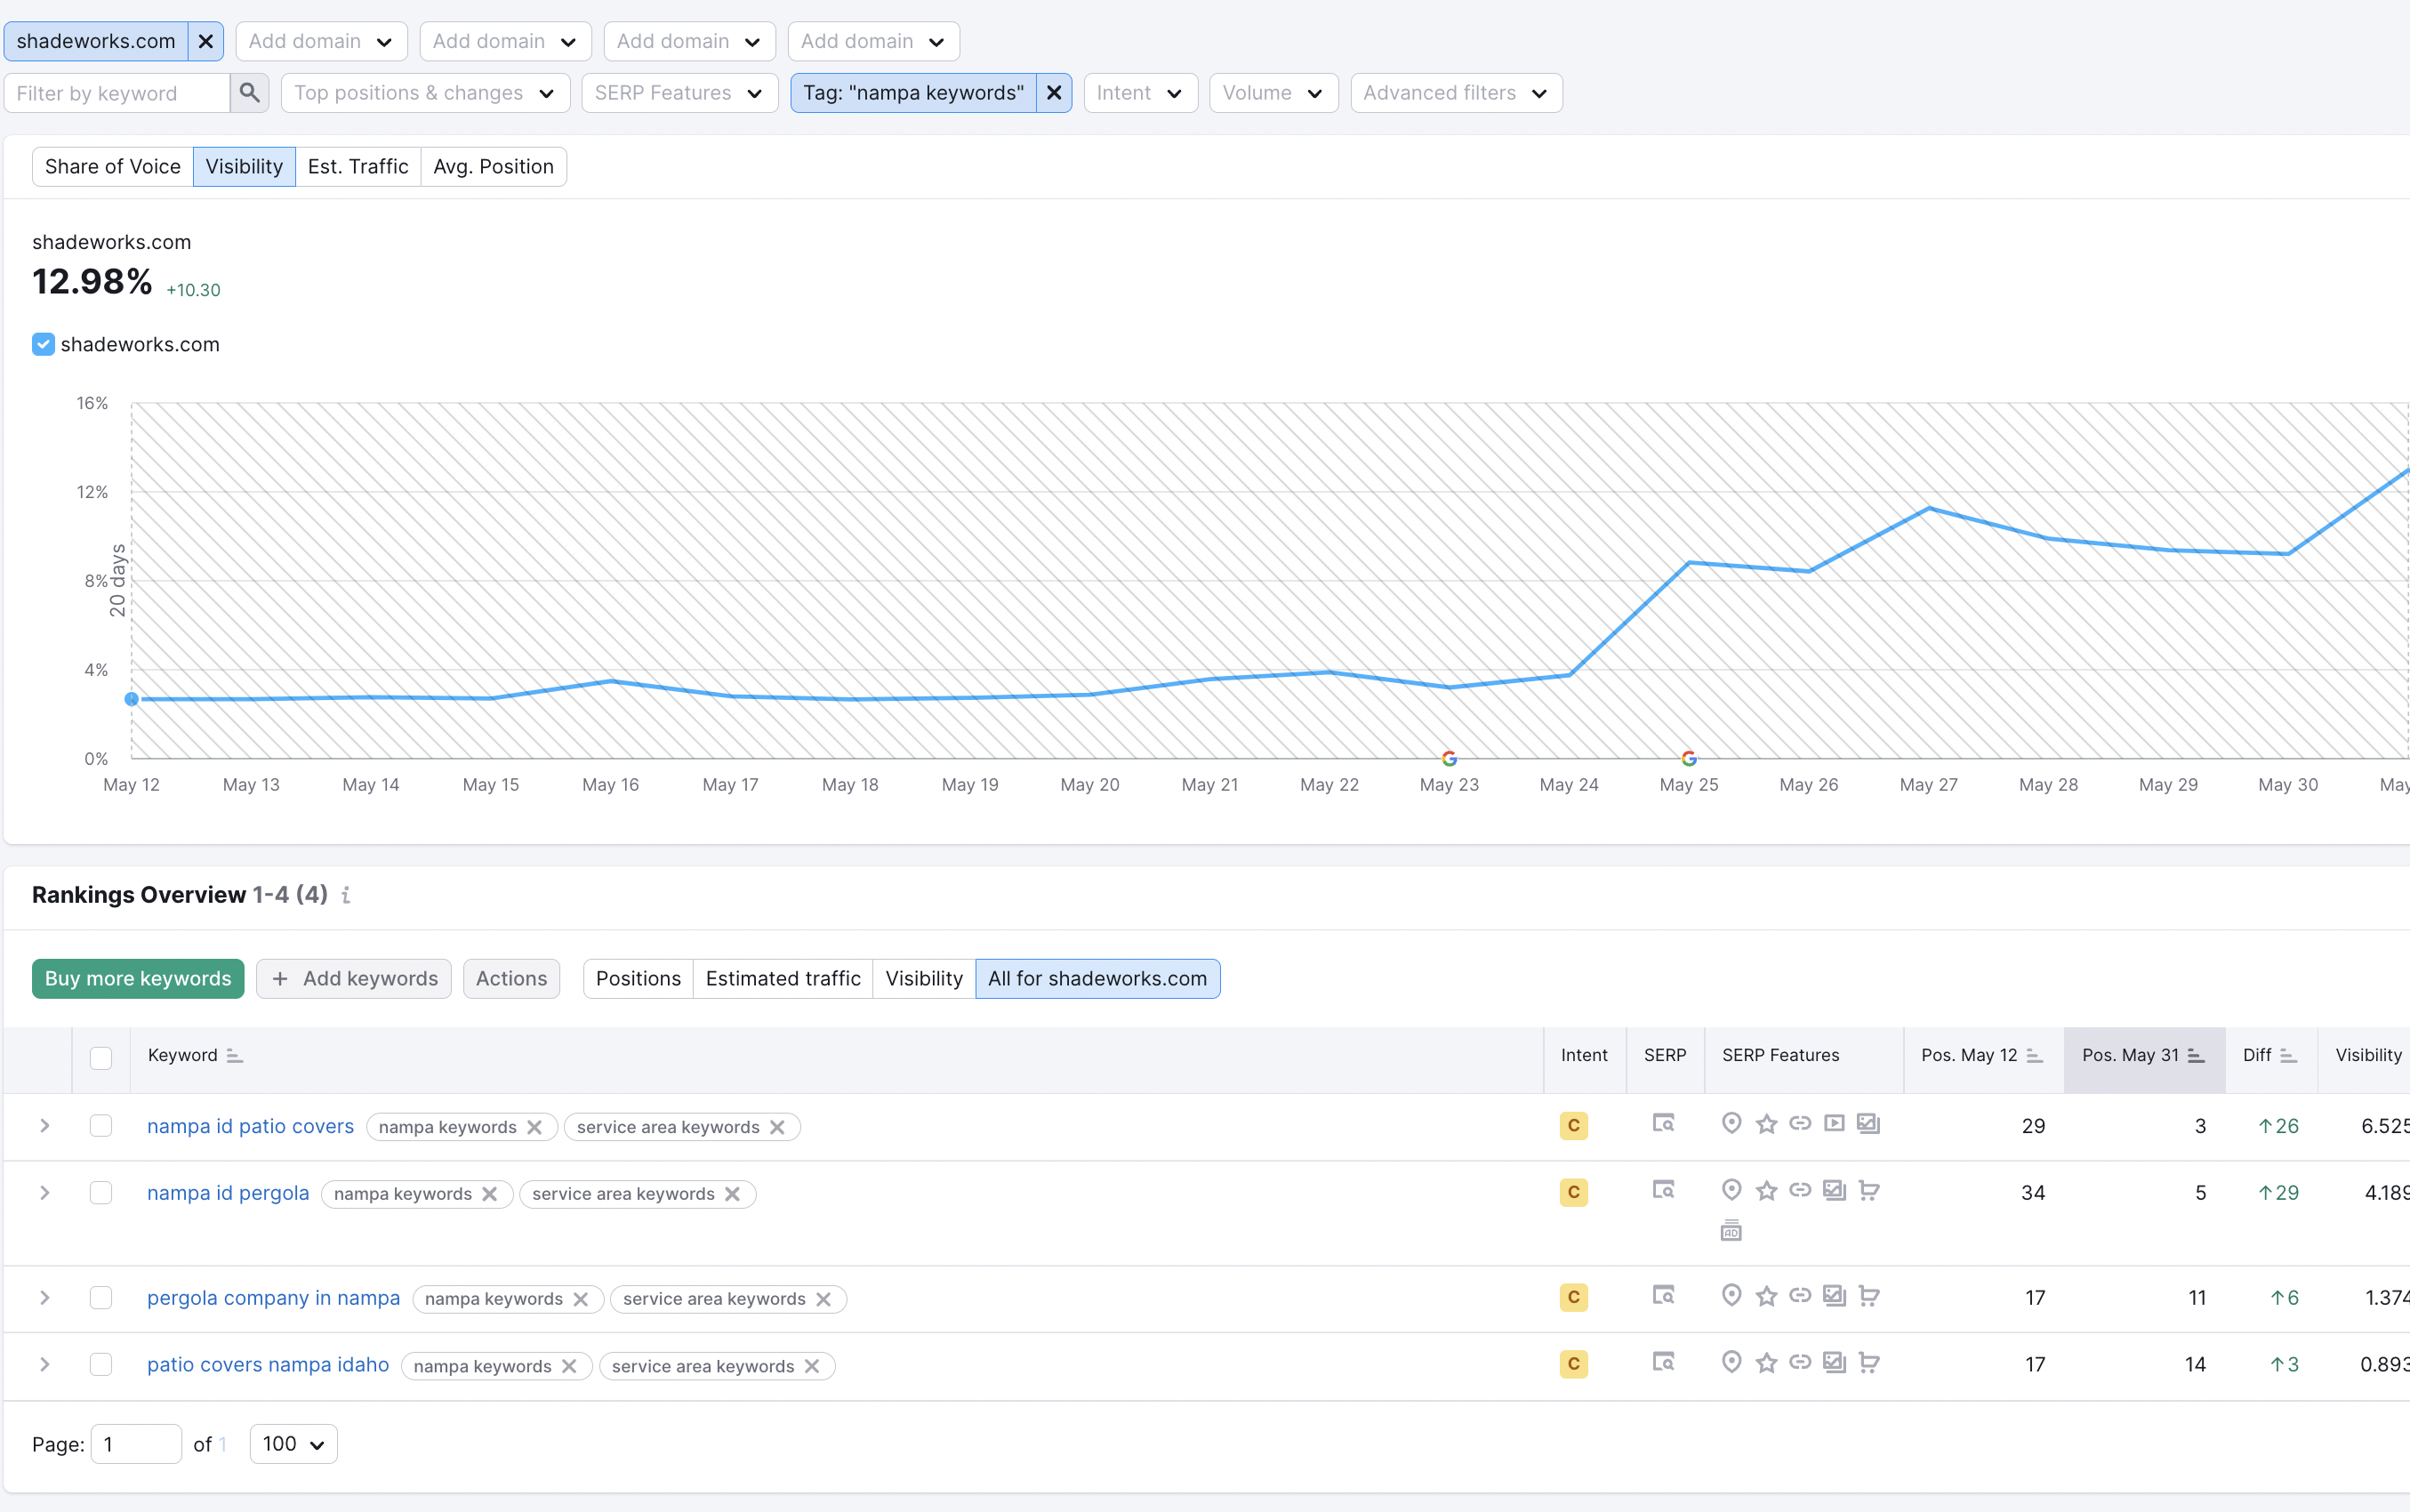Open the nampa id patio covers keyword link
This screenshot has height=1512, width=2410.
[251, 1126]
